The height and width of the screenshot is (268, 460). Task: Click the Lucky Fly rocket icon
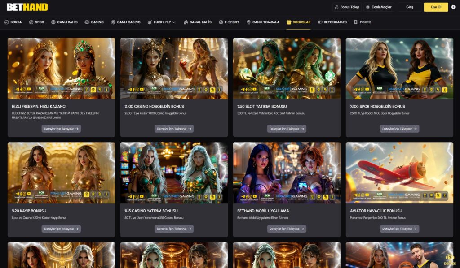point(150,22)
